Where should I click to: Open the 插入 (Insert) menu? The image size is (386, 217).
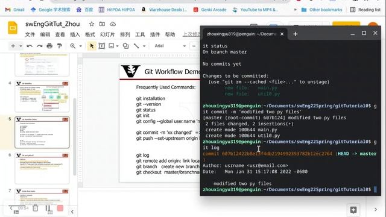click(x=75, y=34)
